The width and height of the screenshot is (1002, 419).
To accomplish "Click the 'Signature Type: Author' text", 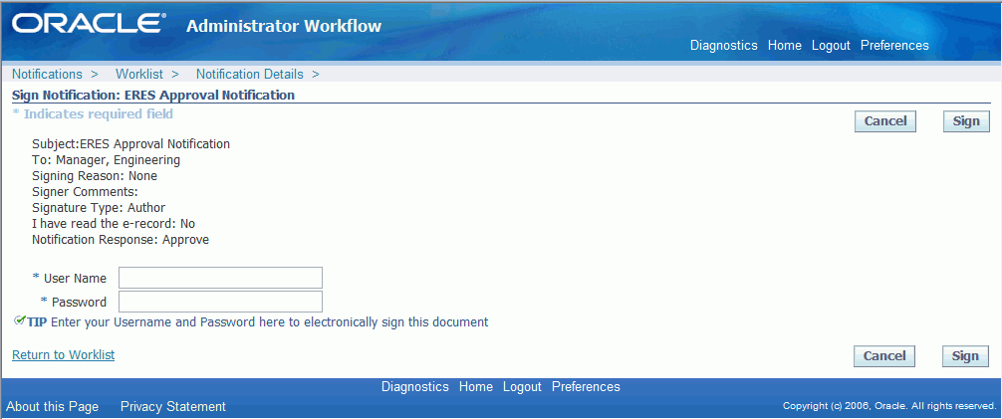I will [99, 208].
